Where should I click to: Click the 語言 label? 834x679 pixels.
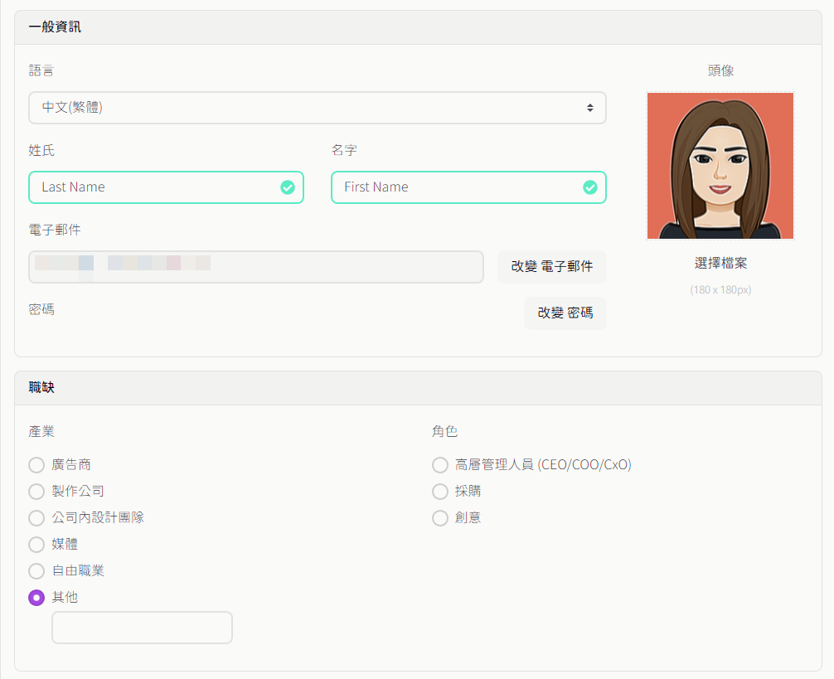pos(41,70)
